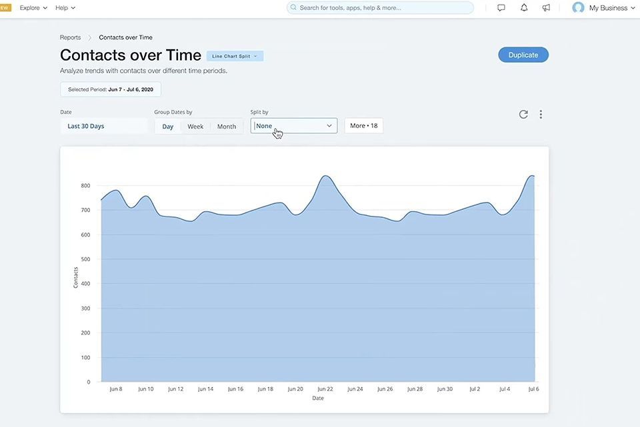
Task: Open the Explore menu
Action: pos(33,8)
